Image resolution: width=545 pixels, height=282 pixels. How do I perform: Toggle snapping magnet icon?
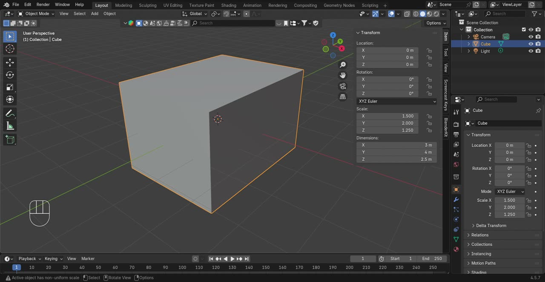[x=227, y=14]
